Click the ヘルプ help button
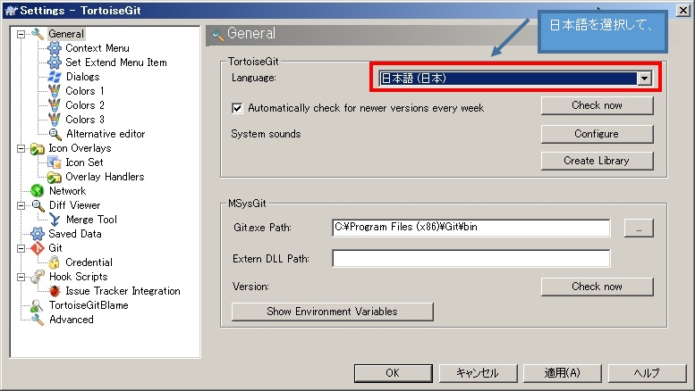 pyautogui.click(x=647, y=373)
